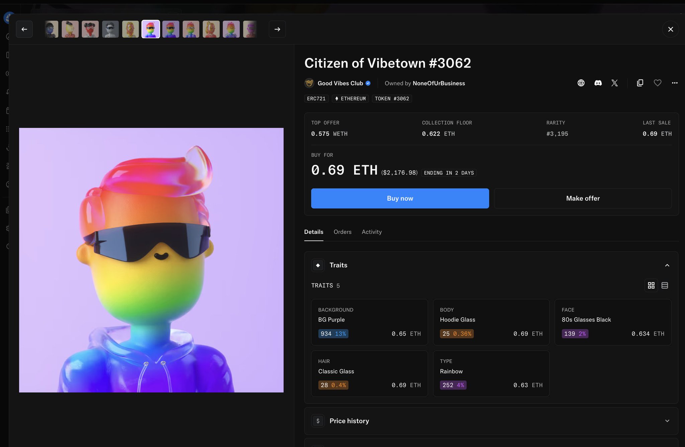Go to previous item with left arrow

24,29
